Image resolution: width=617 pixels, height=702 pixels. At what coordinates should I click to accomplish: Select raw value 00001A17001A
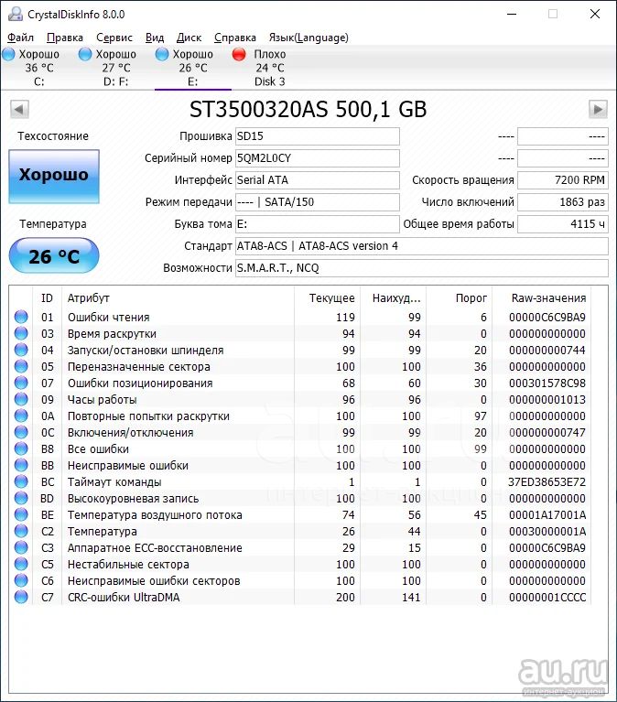[547, 515]
